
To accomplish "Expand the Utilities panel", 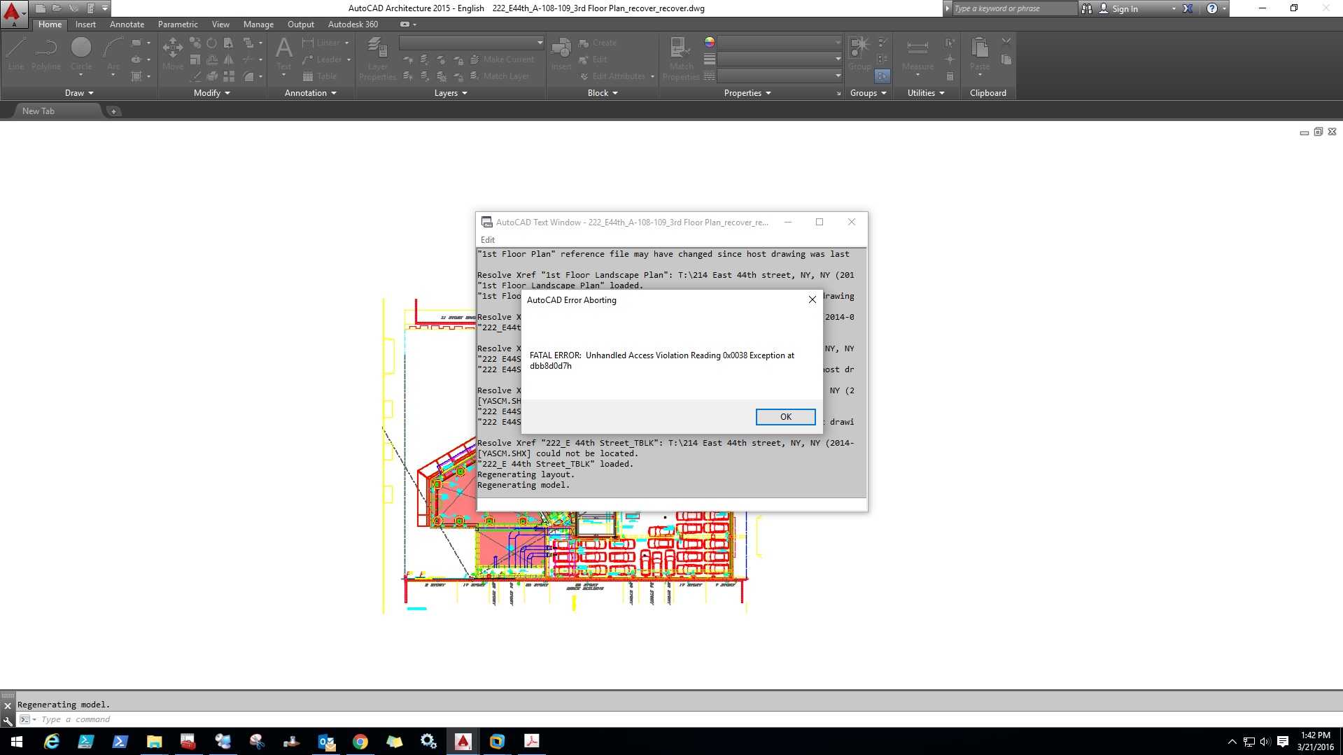I will pos(926,93).
